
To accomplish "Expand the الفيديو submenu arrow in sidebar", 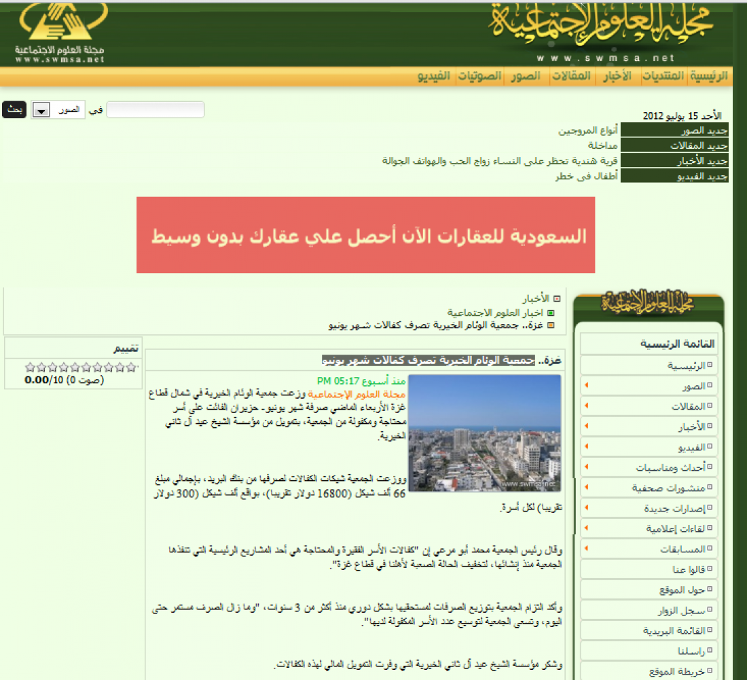I will [x=587, y=446].
